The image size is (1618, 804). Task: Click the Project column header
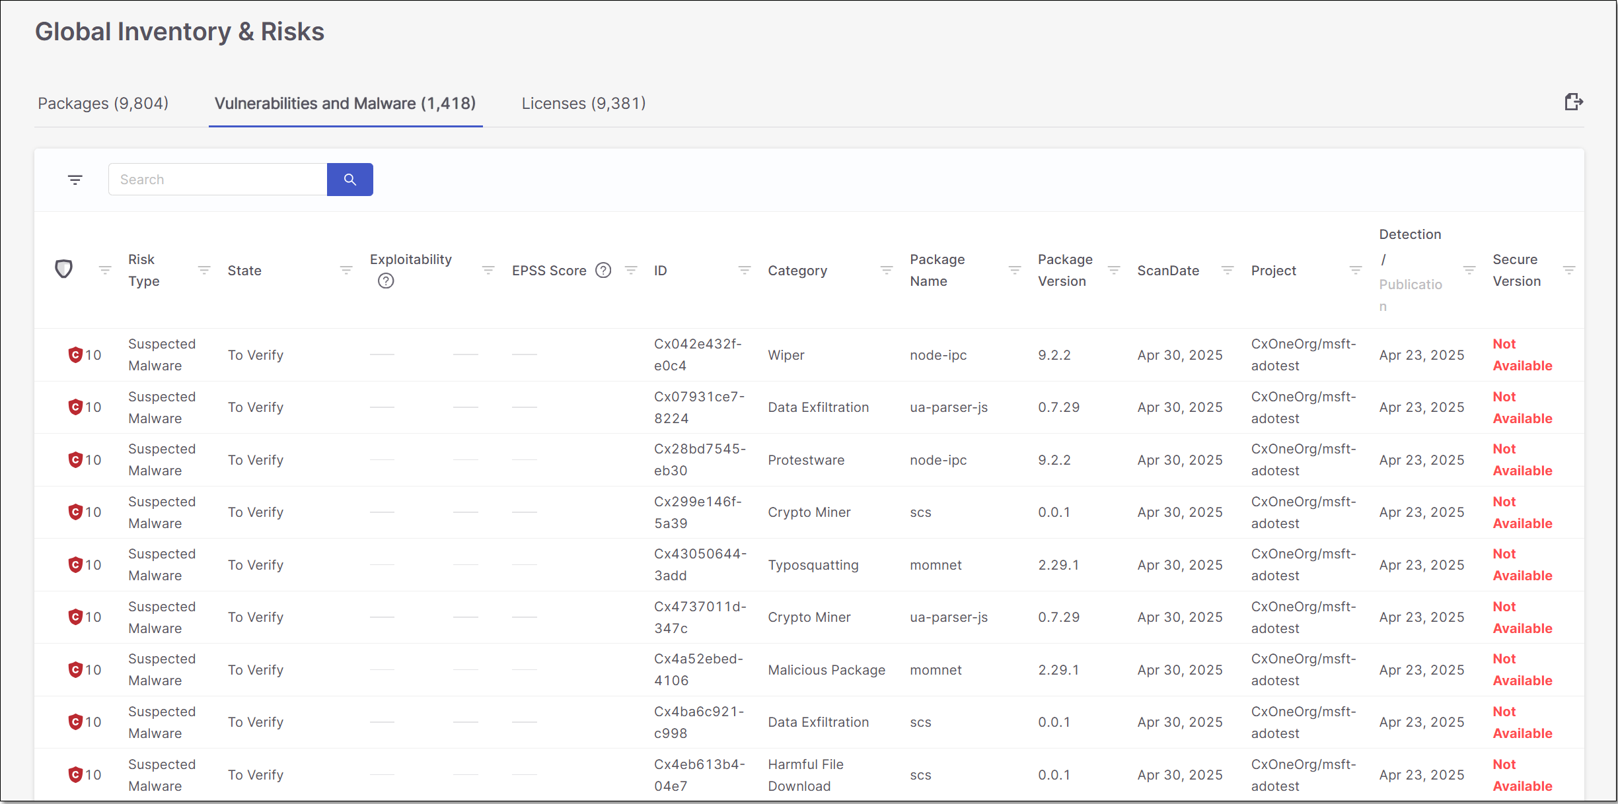point(1274,271)
